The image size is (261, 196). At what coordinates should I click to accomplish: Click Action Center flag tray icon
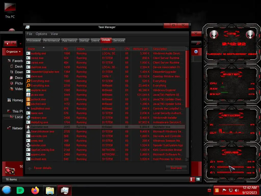tap(224, 190)
